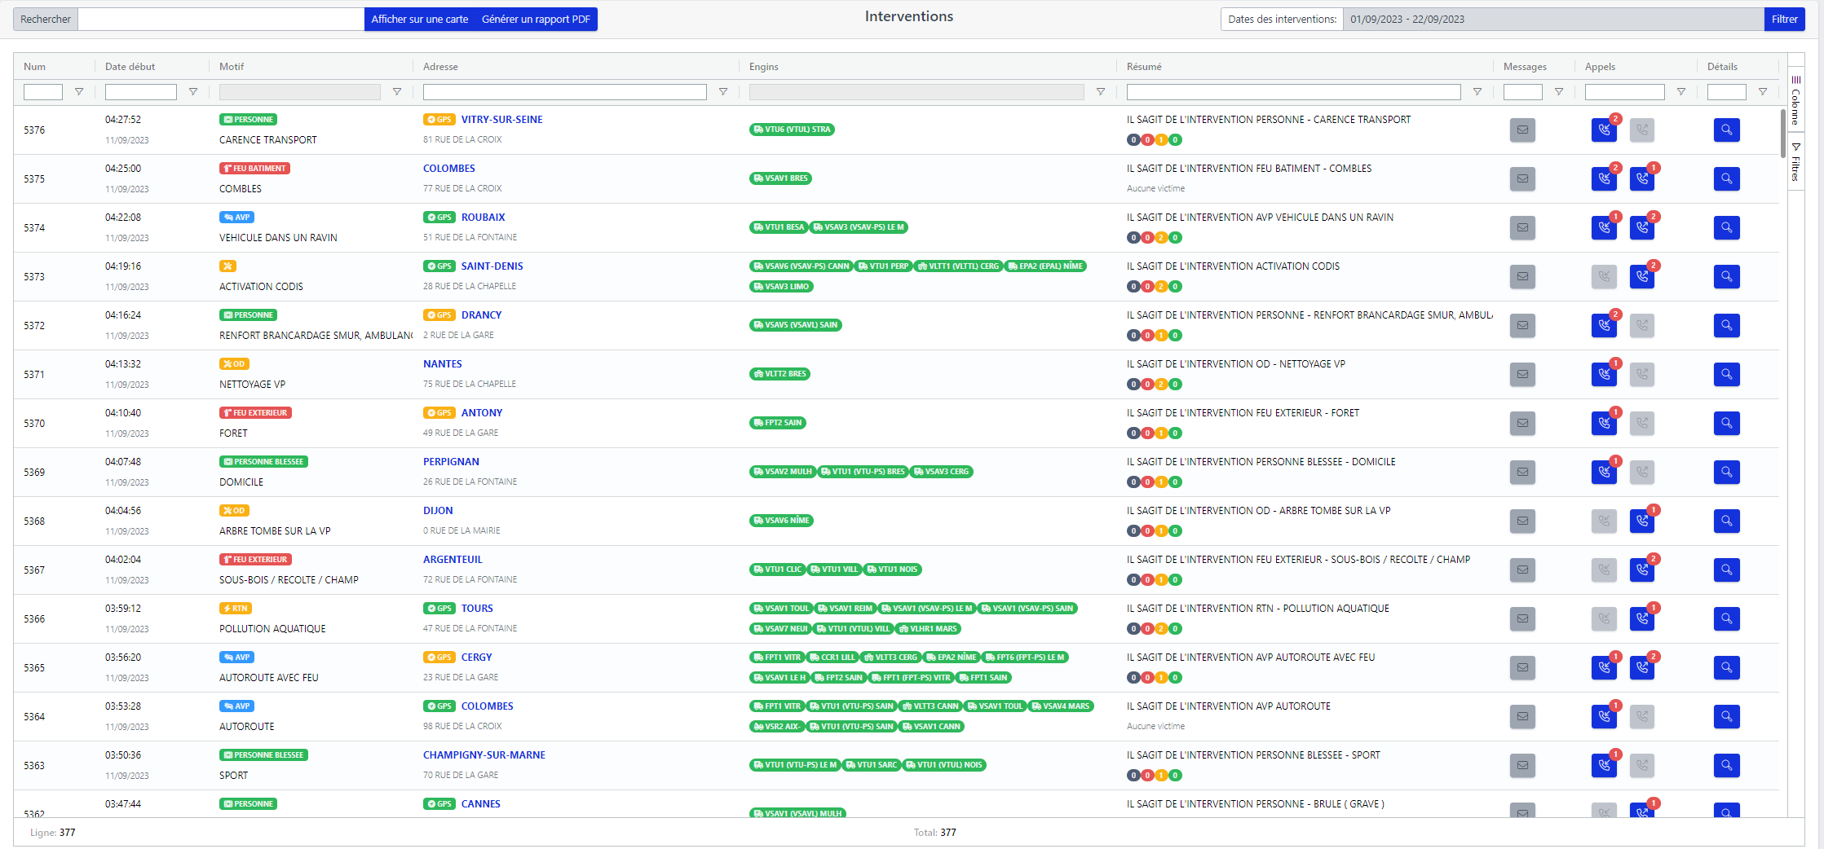The image size is (1824, 849).
Task: Open the Filtres side panel tab
Action: [x=1795, y=163]
